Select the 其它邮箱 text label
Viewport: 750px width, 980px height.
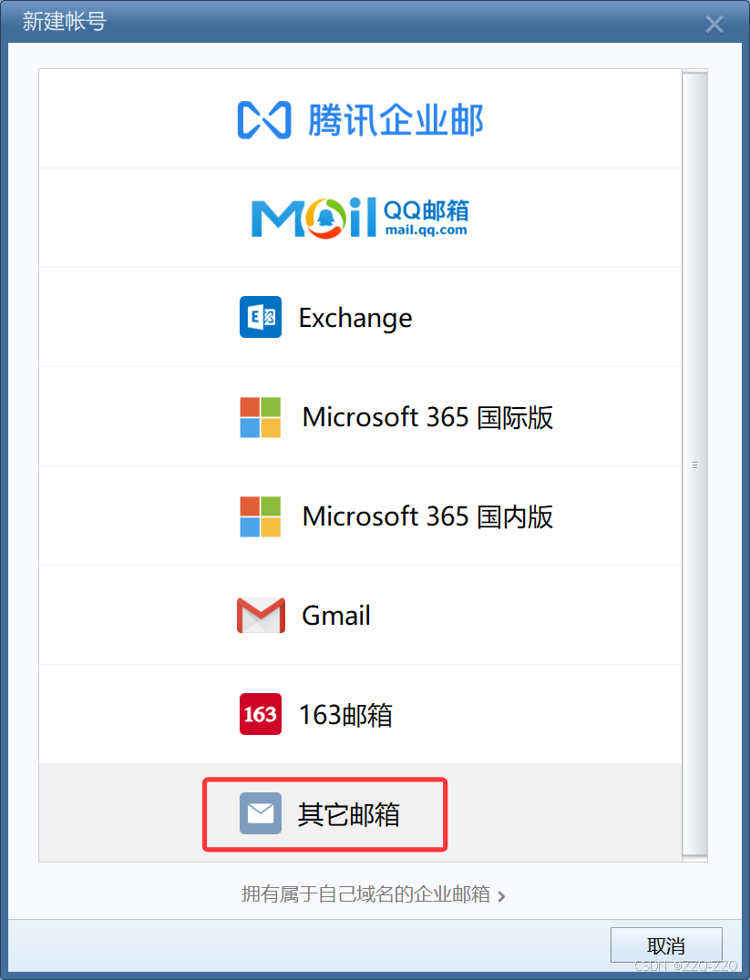point(348,814)
